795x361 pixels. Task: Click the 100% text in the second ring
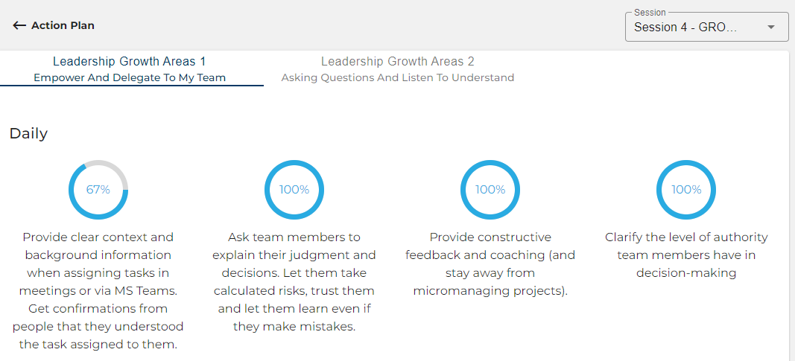(294, 190)
